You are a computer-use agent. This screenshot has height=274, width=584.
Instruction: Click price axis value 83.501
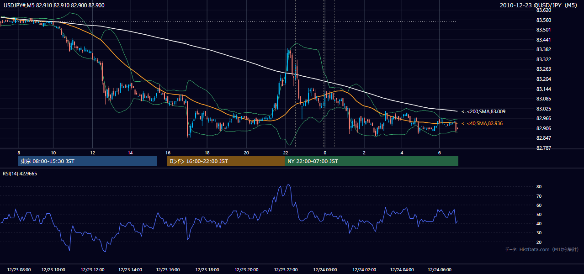pos(543,30)
